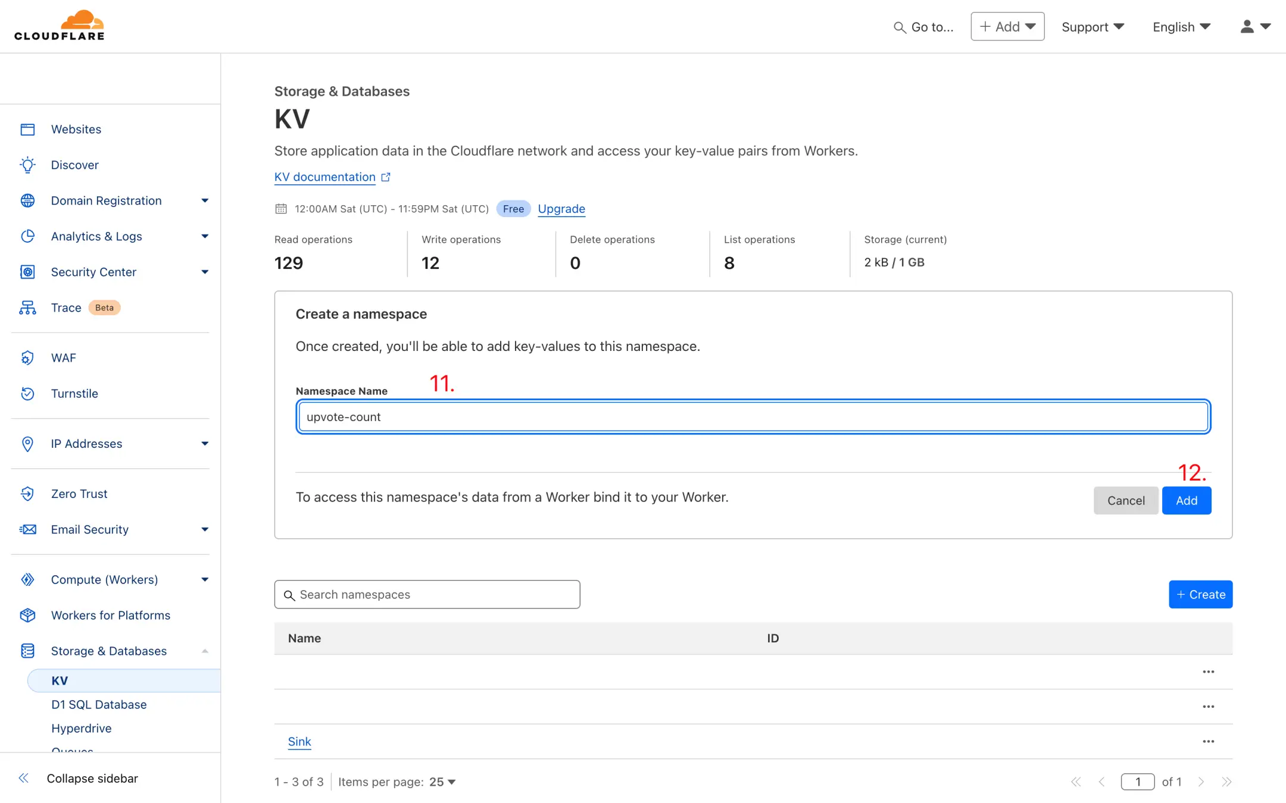Viewport: 1286px width, 803px height.
Task: Click the Workers for Platforms cube icon
Action: tap(27, 615)
